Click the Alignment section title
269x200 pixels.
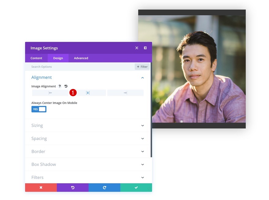(42, 77)
